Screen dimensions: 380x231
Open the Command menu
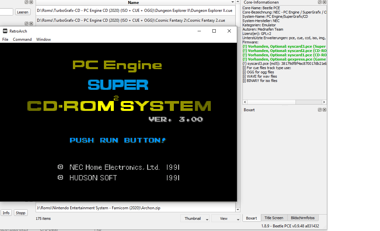(22, 39)
